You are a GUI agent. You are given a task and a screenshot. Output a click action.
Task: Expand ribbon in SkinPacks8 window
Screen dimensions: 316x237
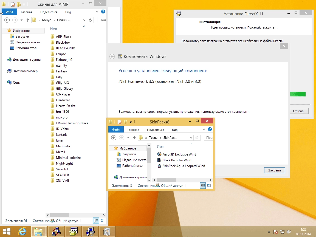(204, 129)
